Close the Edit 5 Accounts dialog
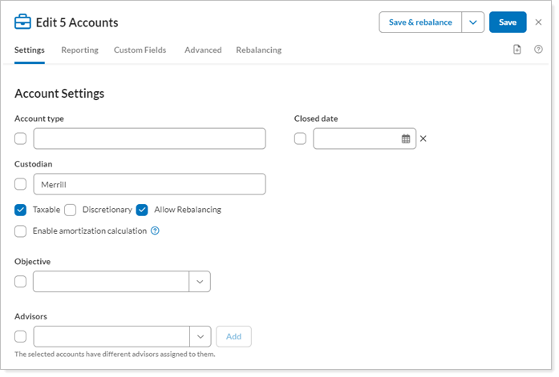The image size is (559, 377). click(538, 22)
